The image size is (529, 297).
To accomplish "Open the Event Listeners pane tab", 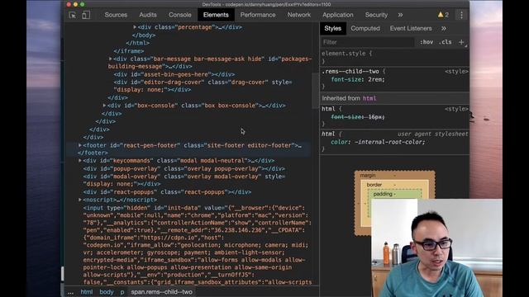I will pos(411,29).
